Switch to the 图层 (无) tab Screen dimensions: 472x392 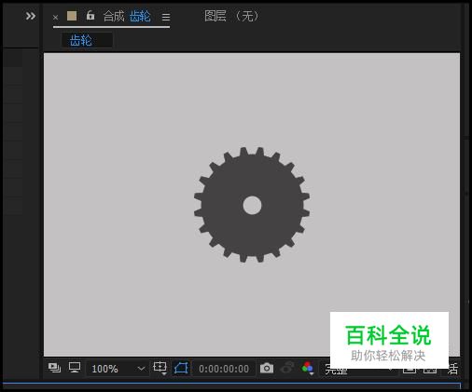[231, 16]
